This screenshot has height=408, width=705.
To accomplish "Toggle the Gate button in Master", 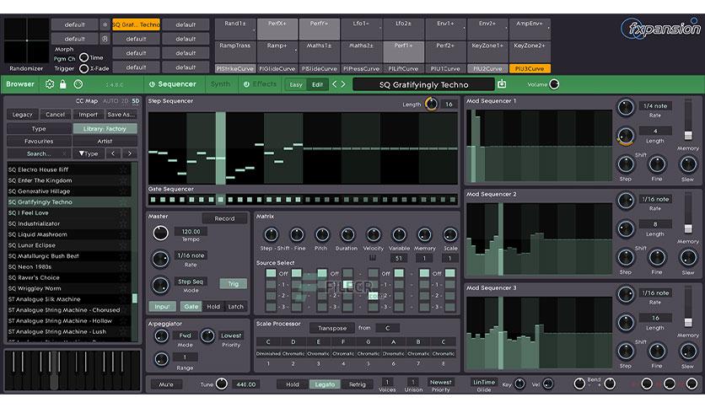I will pos(191,307).
